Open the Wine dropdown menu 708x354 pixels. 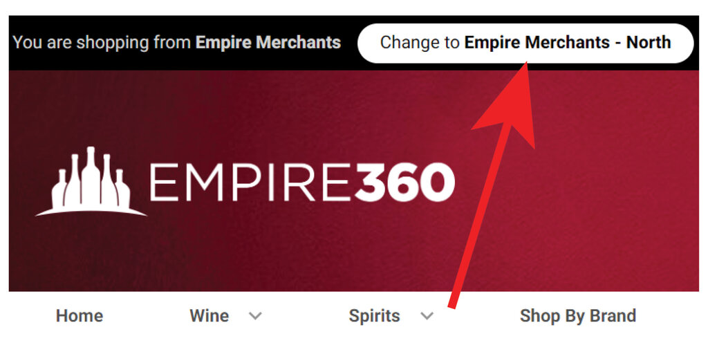(209, 315)
